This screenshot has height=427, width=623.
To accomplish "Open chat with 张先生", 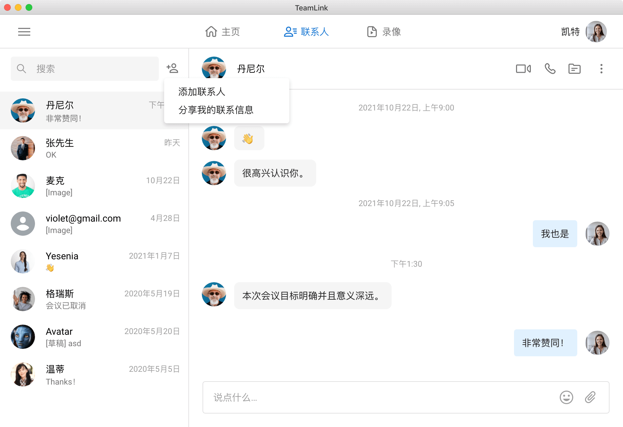I will point(94,148).
